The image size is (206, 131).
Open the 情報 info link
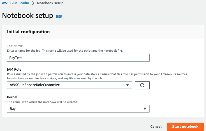tap(59, 17)
